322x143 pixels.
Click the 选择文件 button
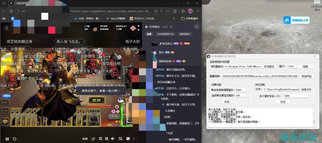(306, 89)
